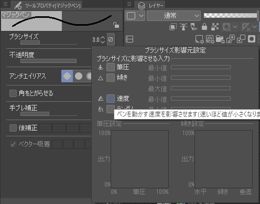
Task: Open the Layer panel hamburger menu
Action: [x=129, y=4]
